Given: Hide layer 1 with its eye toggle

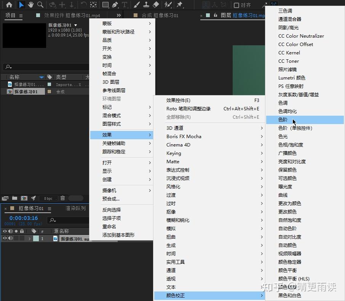Looking at the screenshot, I should click(x=5, y=239).
